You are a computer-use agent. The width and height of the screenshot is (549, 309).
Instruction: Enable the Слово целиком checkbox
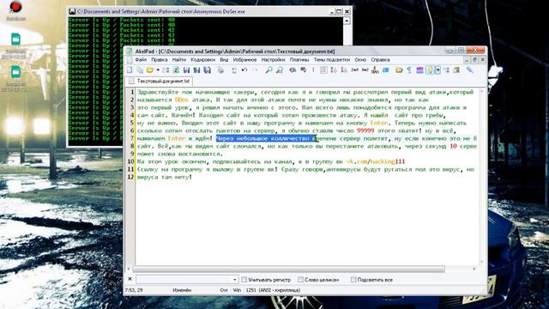pos(301,280)
